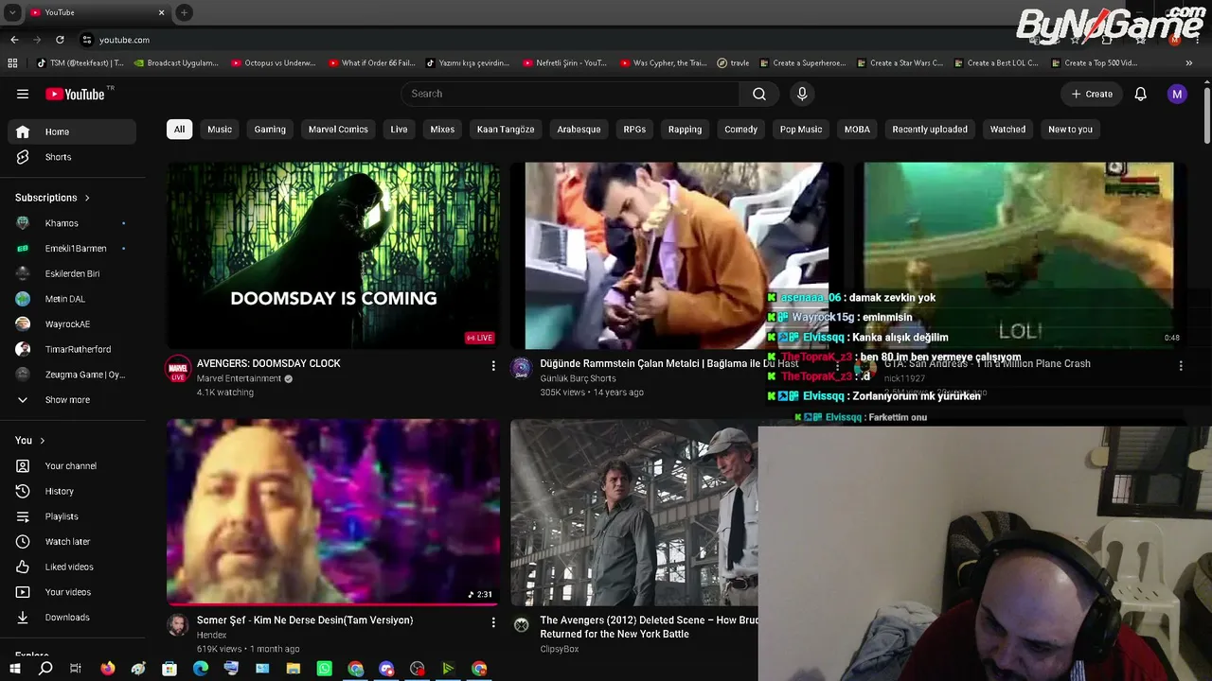The height and width of the screenshot is (681, 1212).
Task: Open the notifications bell
Action: click(x=1141, y=94)
